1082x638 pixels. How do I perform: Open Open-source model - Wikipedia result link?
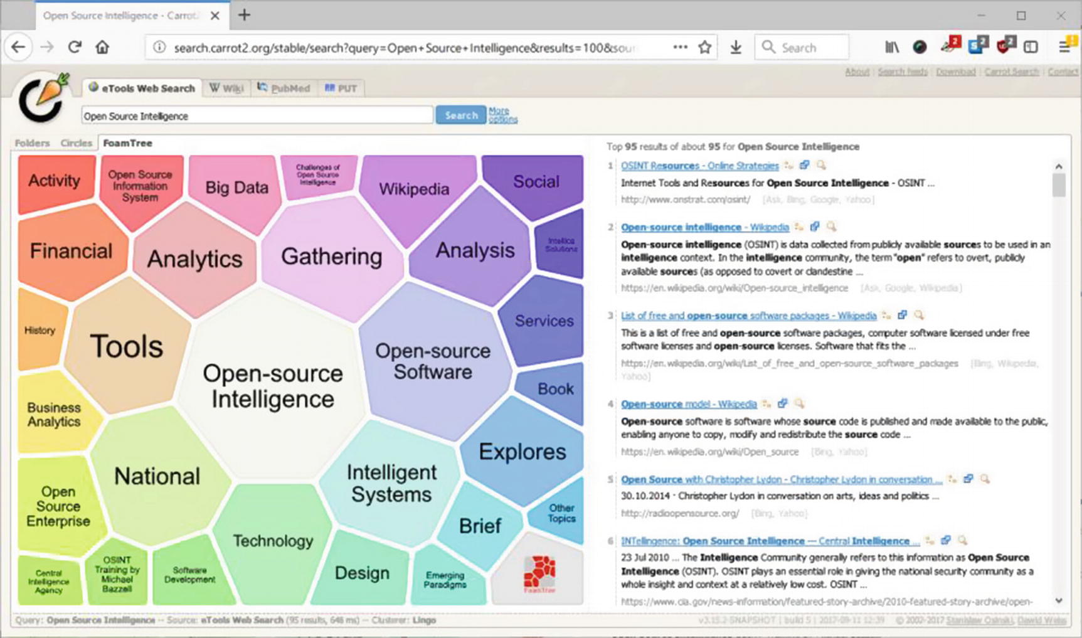689,403
